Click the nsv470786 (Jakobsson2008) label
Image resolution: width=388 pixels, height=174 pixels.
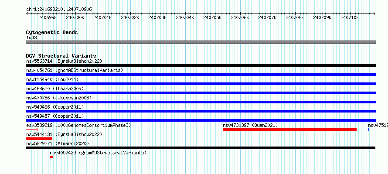tap(59, 98)
